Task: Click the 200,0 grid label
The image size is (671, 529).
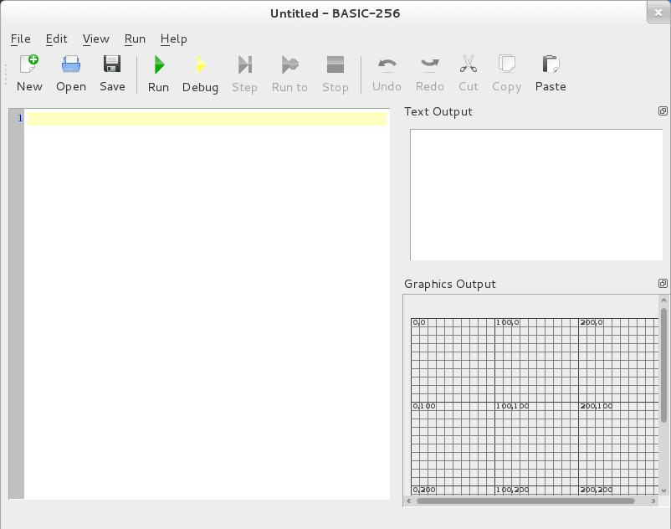Action: click(x=592, y=322)
